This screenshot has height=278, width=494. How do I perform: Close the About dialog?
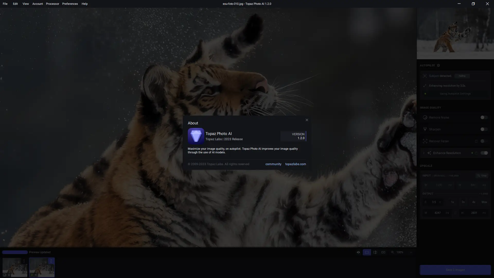pyautogui.click(x=307, y=120)
